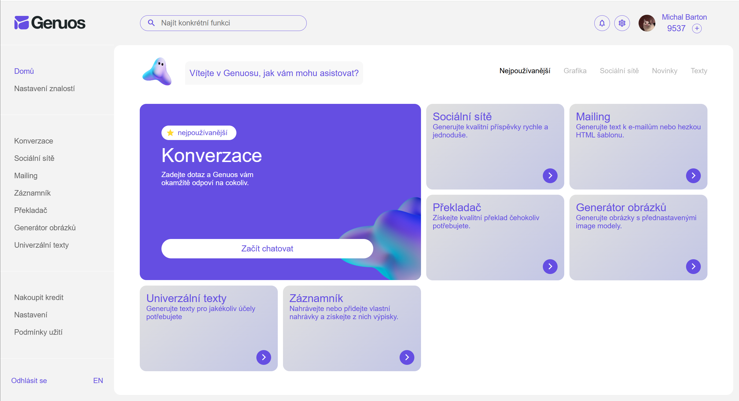This screenshot has width=739, height=401.
Task: Open Nastavení in sidebar
Action: pos(31,315)
